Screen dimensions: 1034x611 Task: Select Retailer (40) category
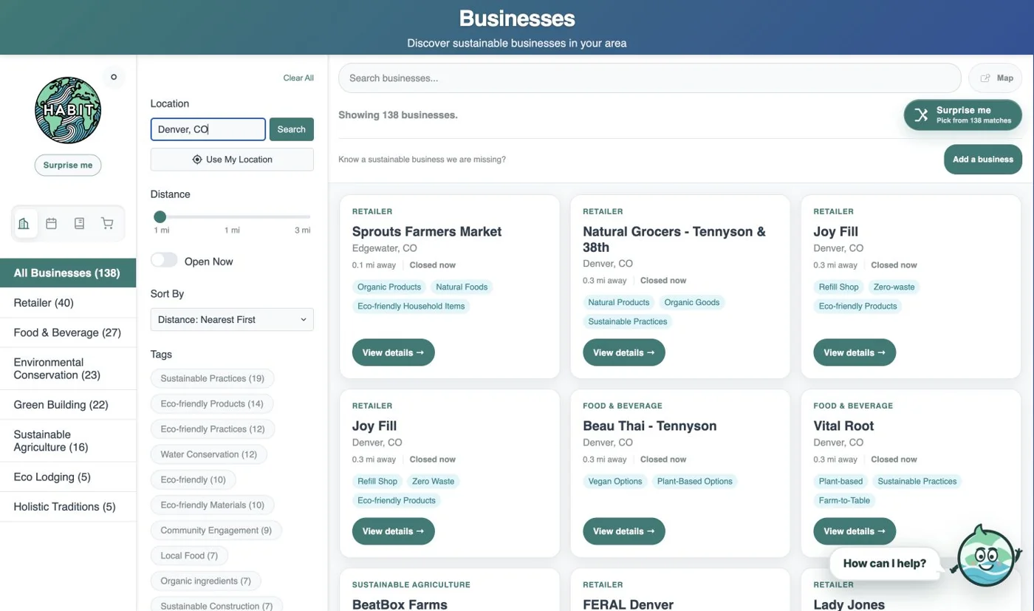68,303
